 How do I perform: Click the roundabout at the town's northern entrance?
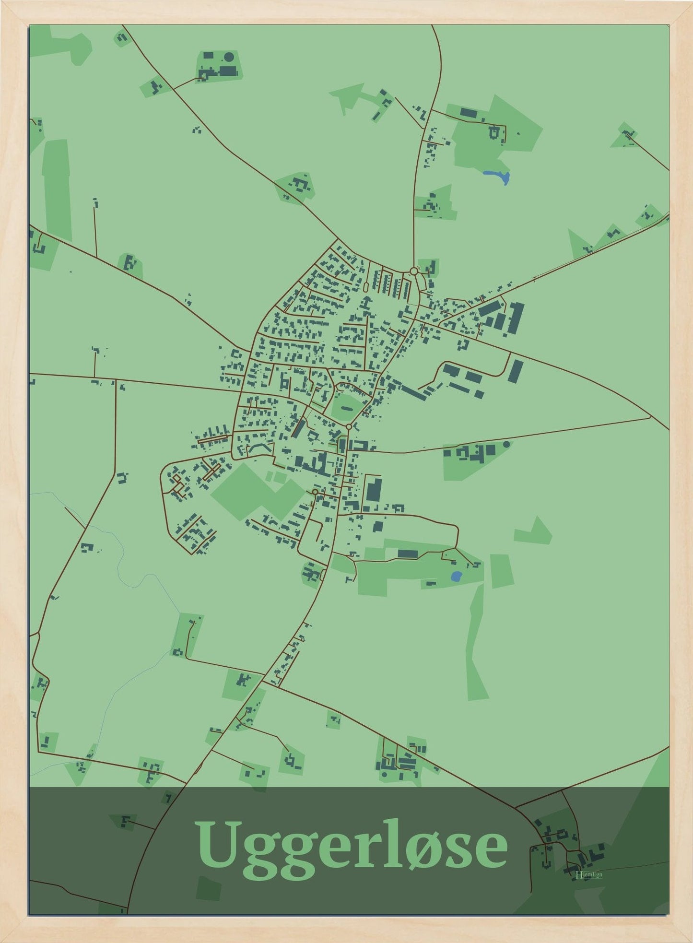(413, 271)
